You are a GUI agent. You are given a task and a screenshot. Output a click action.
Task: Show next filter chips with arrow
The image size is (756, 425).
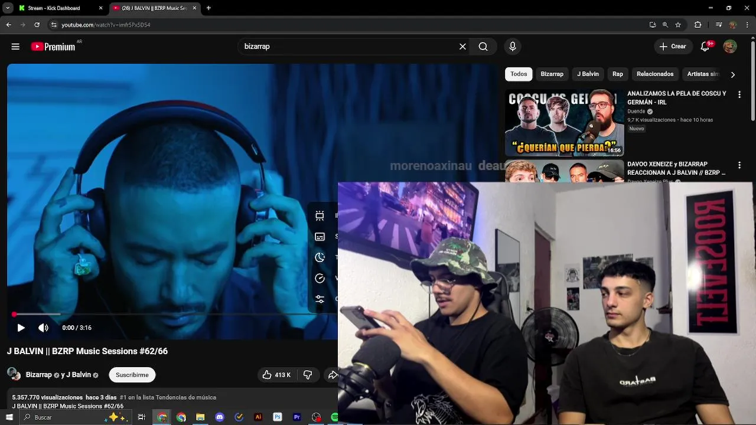click(733, 74)
